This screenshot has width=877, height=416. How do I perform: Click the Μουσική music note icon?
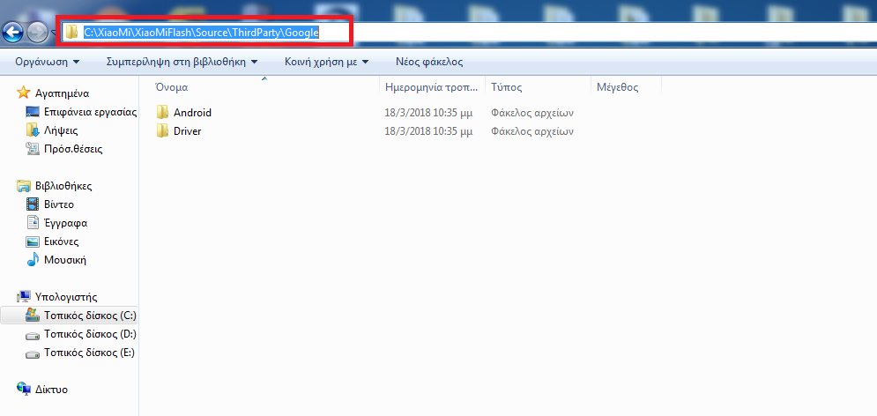pos(33,259)
